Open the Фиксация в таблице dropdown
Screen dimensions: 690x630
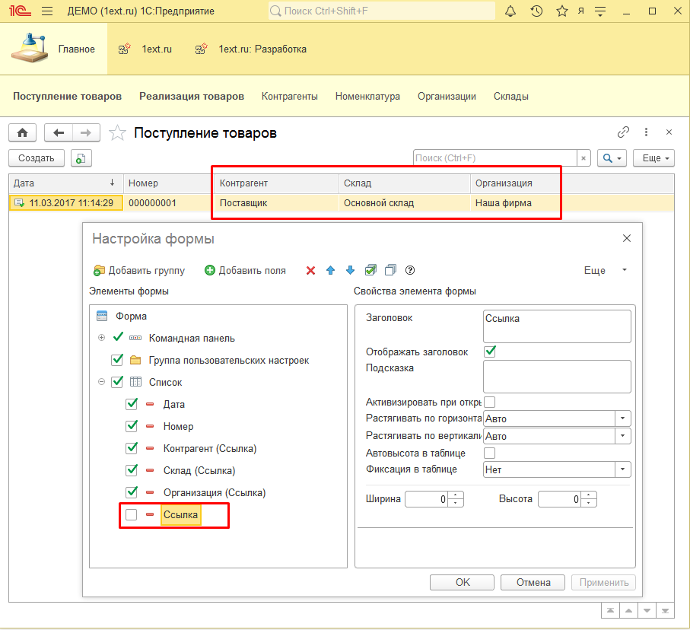(622, 469)
